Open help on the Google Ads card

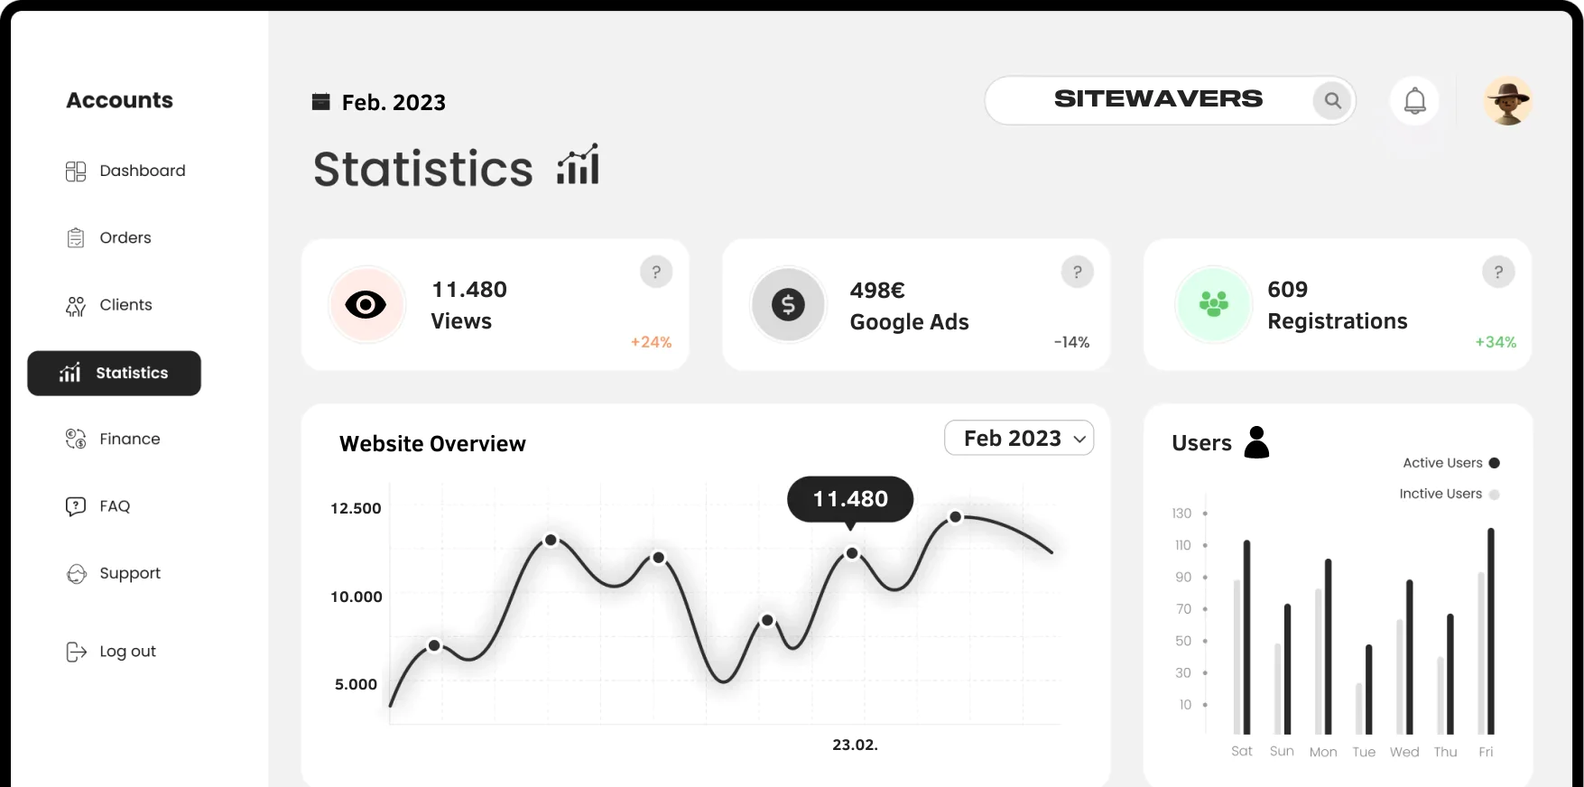tap(1077, 272)
